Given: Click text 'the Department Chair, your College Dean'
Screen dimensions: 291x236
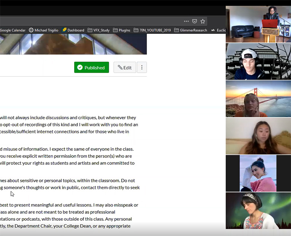Looking at the screenshot, I should click(x=49, y=226).
